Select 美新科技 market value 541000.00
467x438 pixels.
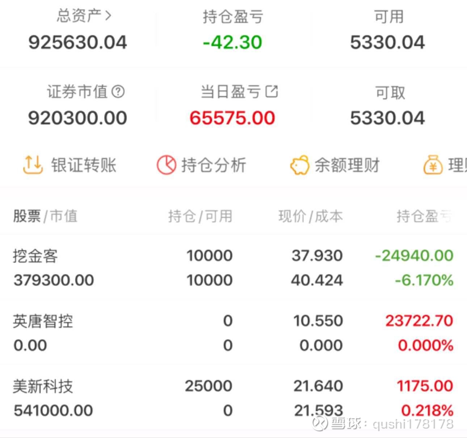[x=53, y=410]
